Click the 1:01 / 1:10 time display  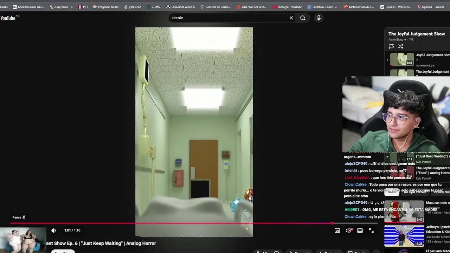coord(72,231)
